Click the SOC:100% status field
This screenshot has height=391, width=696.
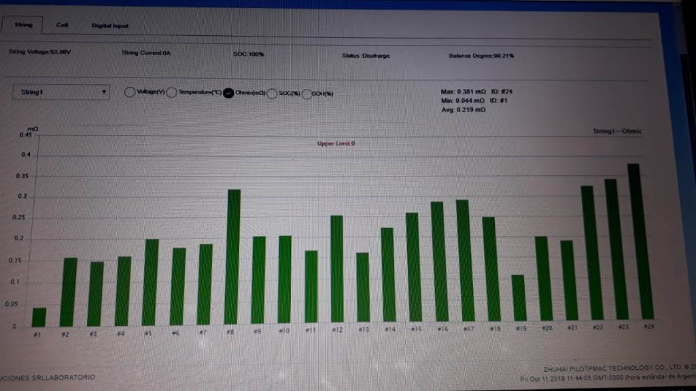[249, 55]
